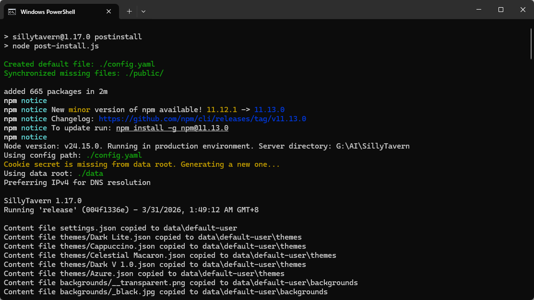Click './data' after Using data root
Screen dimensions: 534x300
click(90, 174)
